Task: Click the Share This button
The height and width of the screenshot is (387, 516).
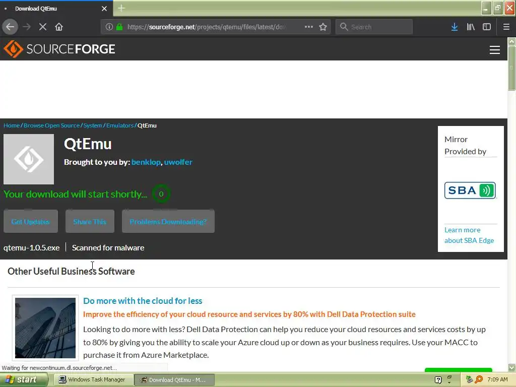Action: (90, 222)
